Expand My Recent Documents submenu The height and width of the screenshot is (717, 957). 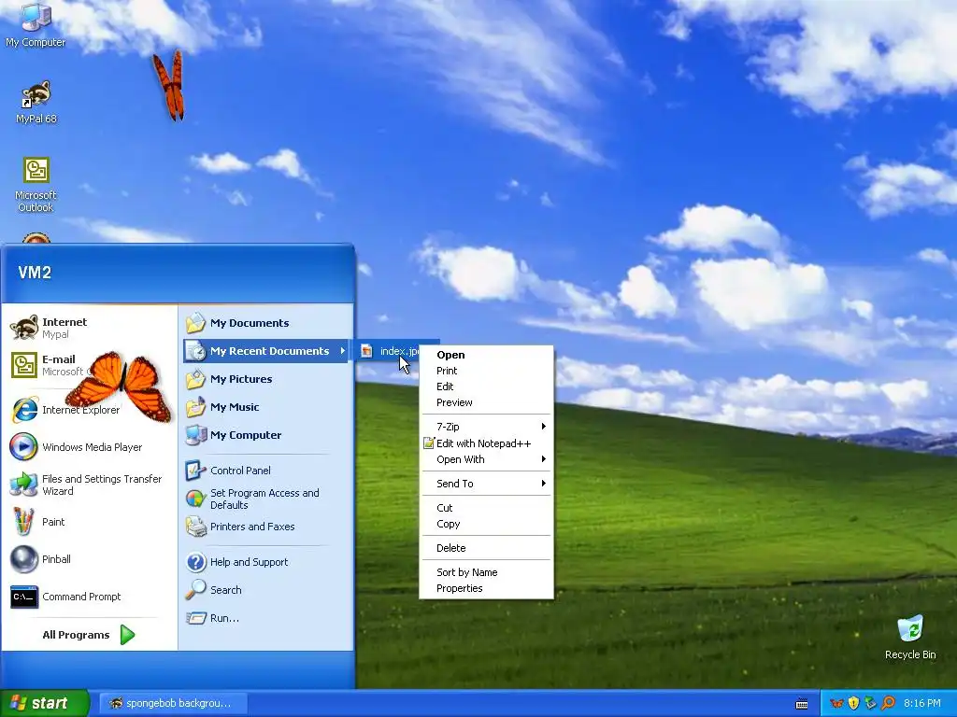265,351
